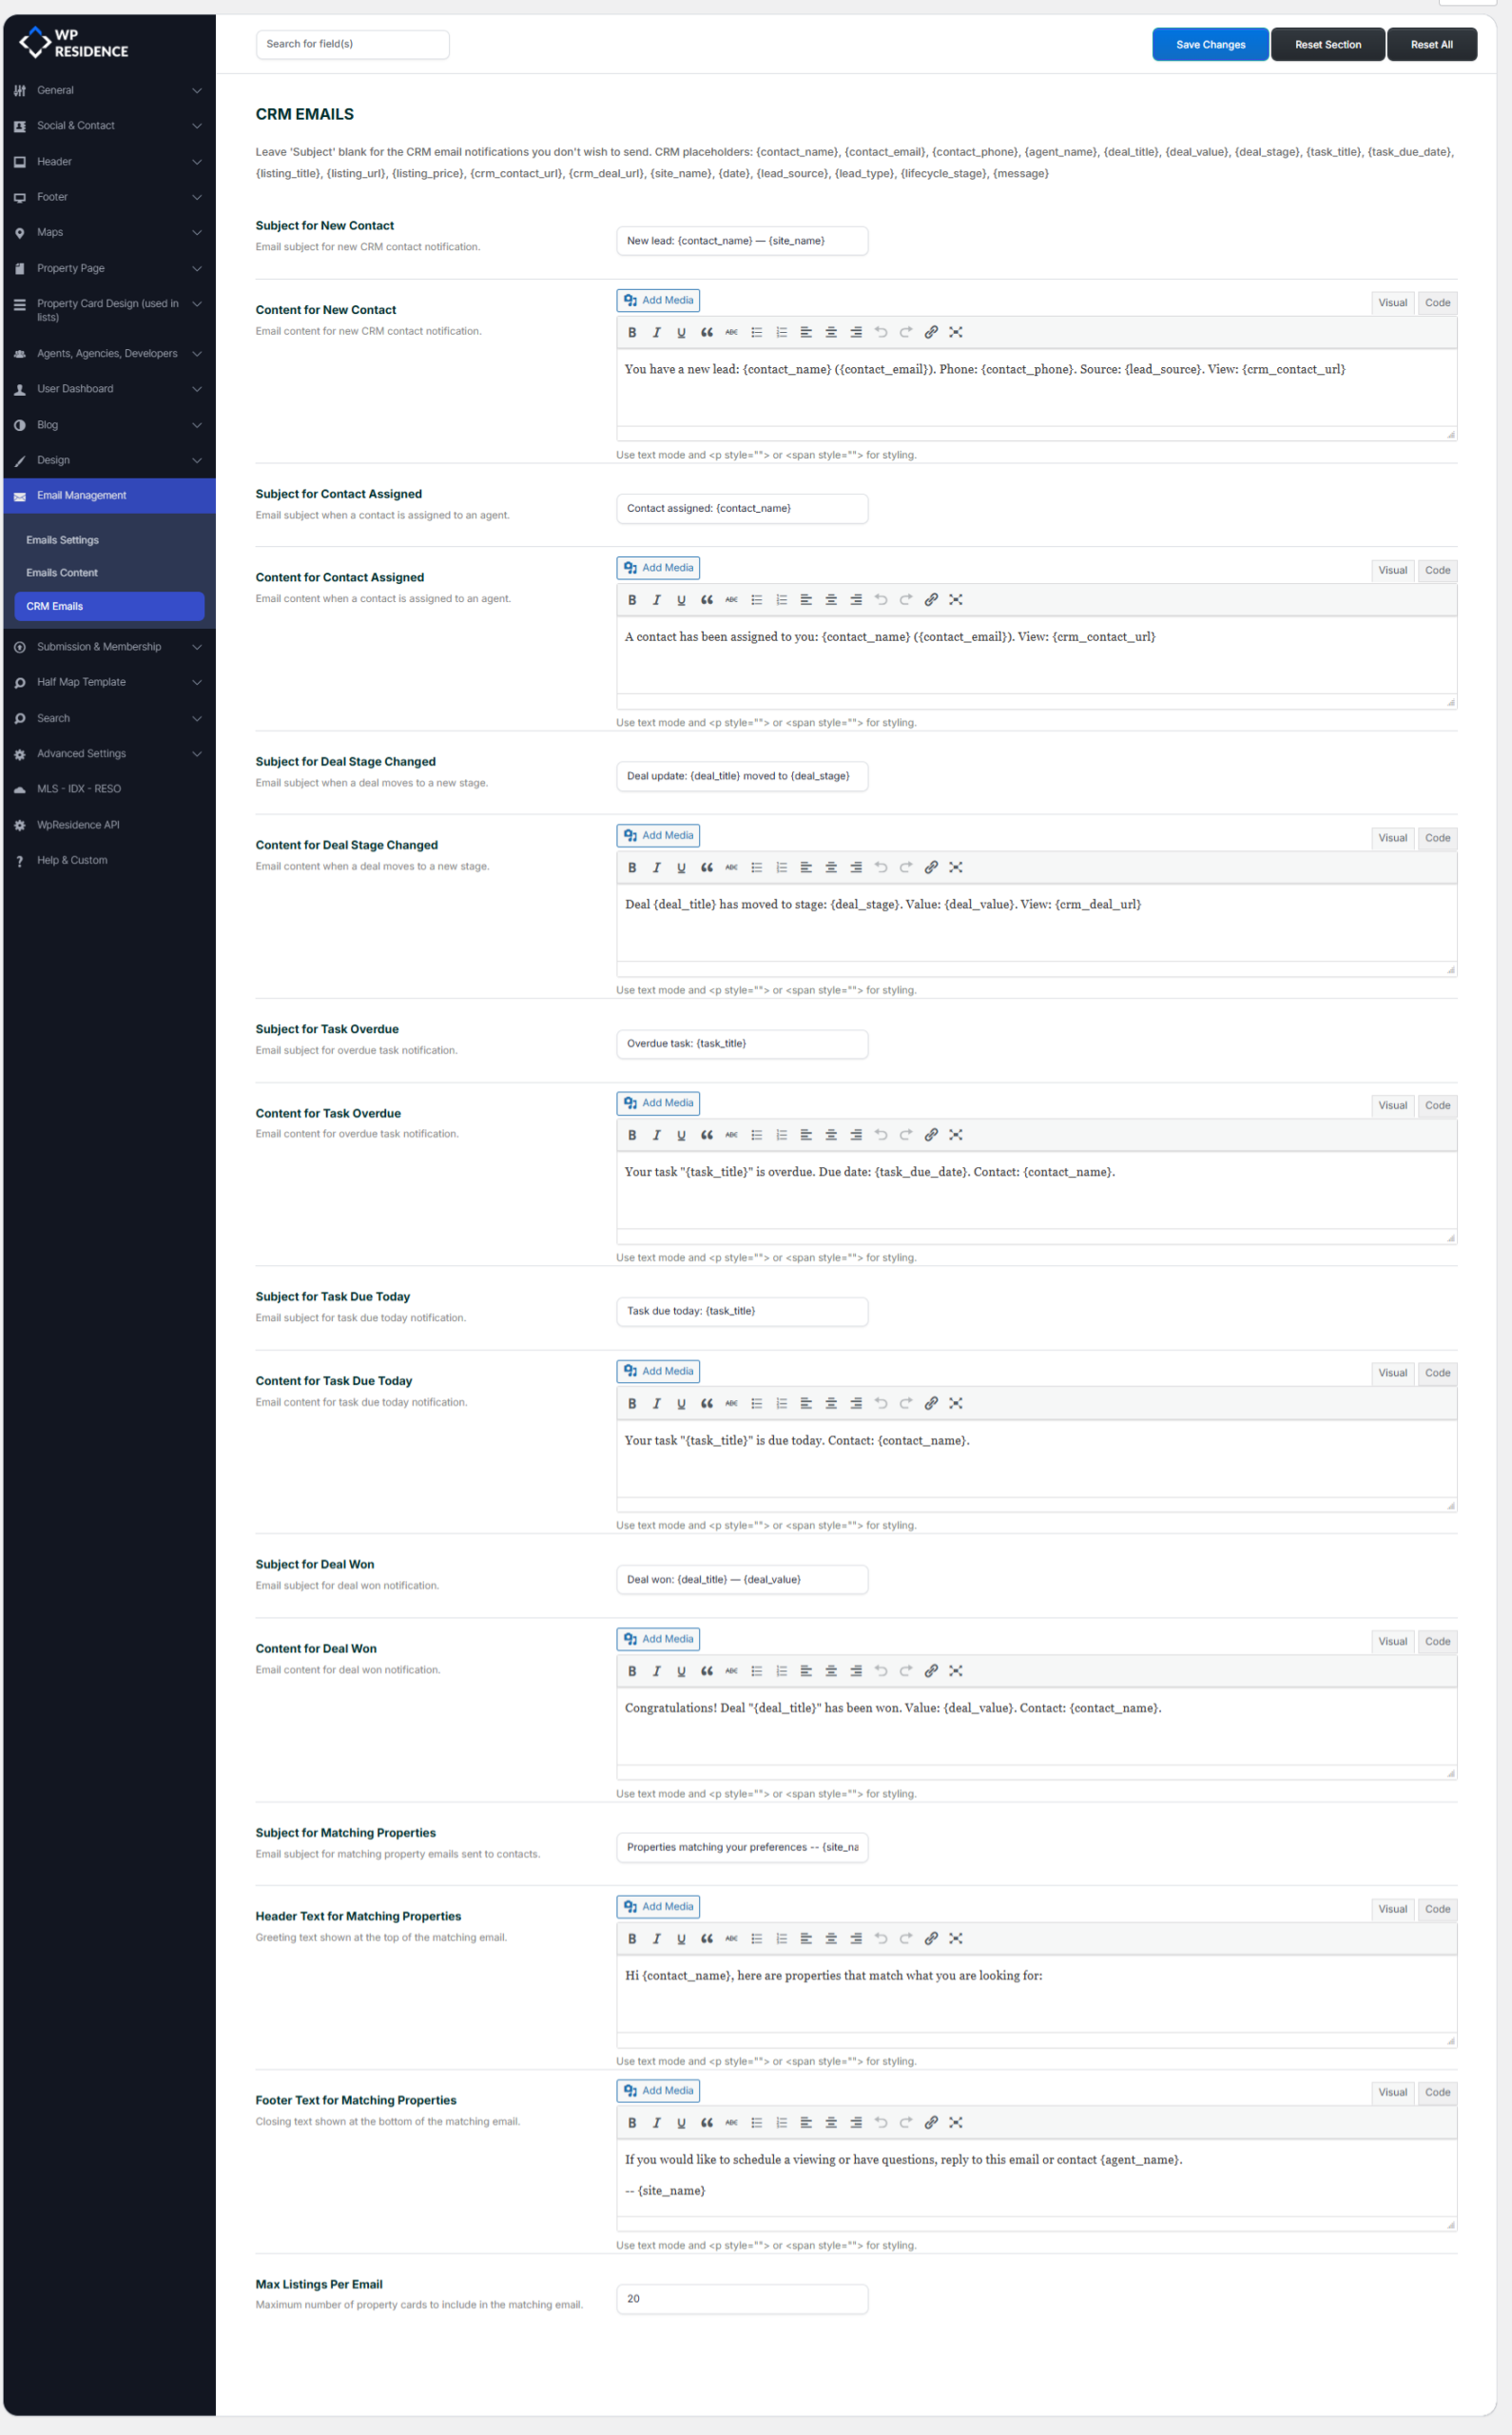Switch New Contact editor to Code tab
The width and height of the screenshot is (1512, 2435).
[x=1437, y=303]
